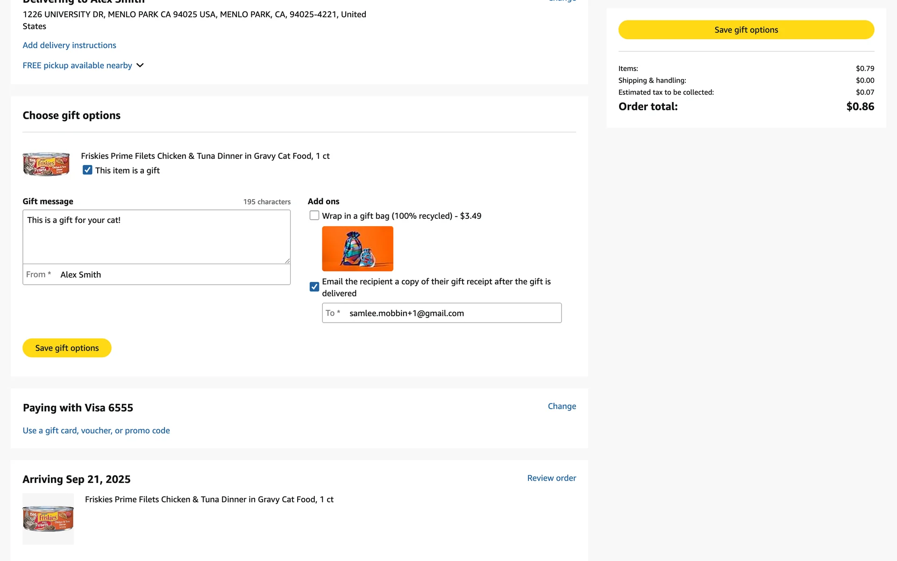Uncheck the This item is a gift checkbox

(87, 170)
